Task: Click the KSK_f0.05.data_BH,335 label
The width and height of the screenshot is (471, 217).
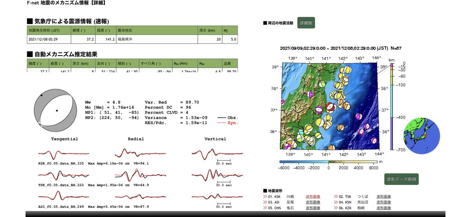Action: click(60, 164)
